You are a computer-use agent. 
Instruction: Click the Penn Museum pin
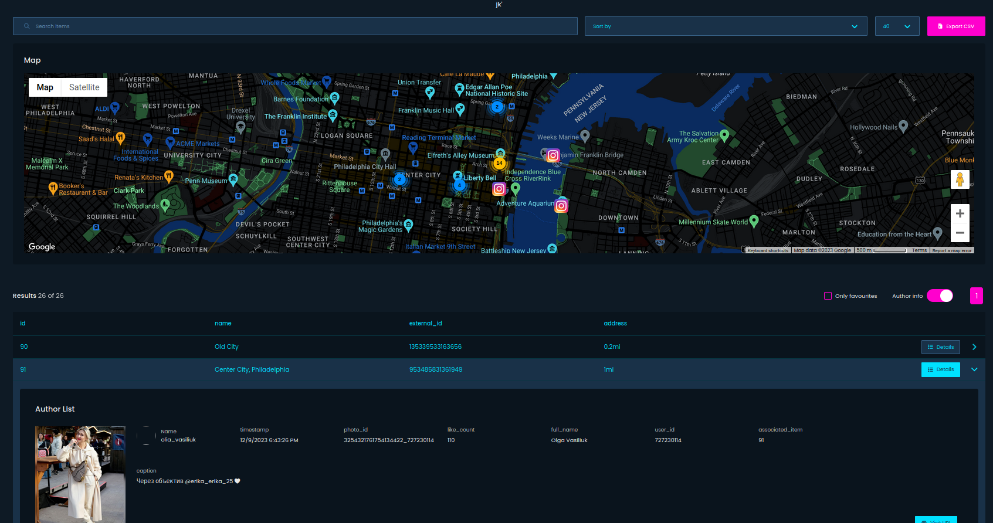[233, 179]
